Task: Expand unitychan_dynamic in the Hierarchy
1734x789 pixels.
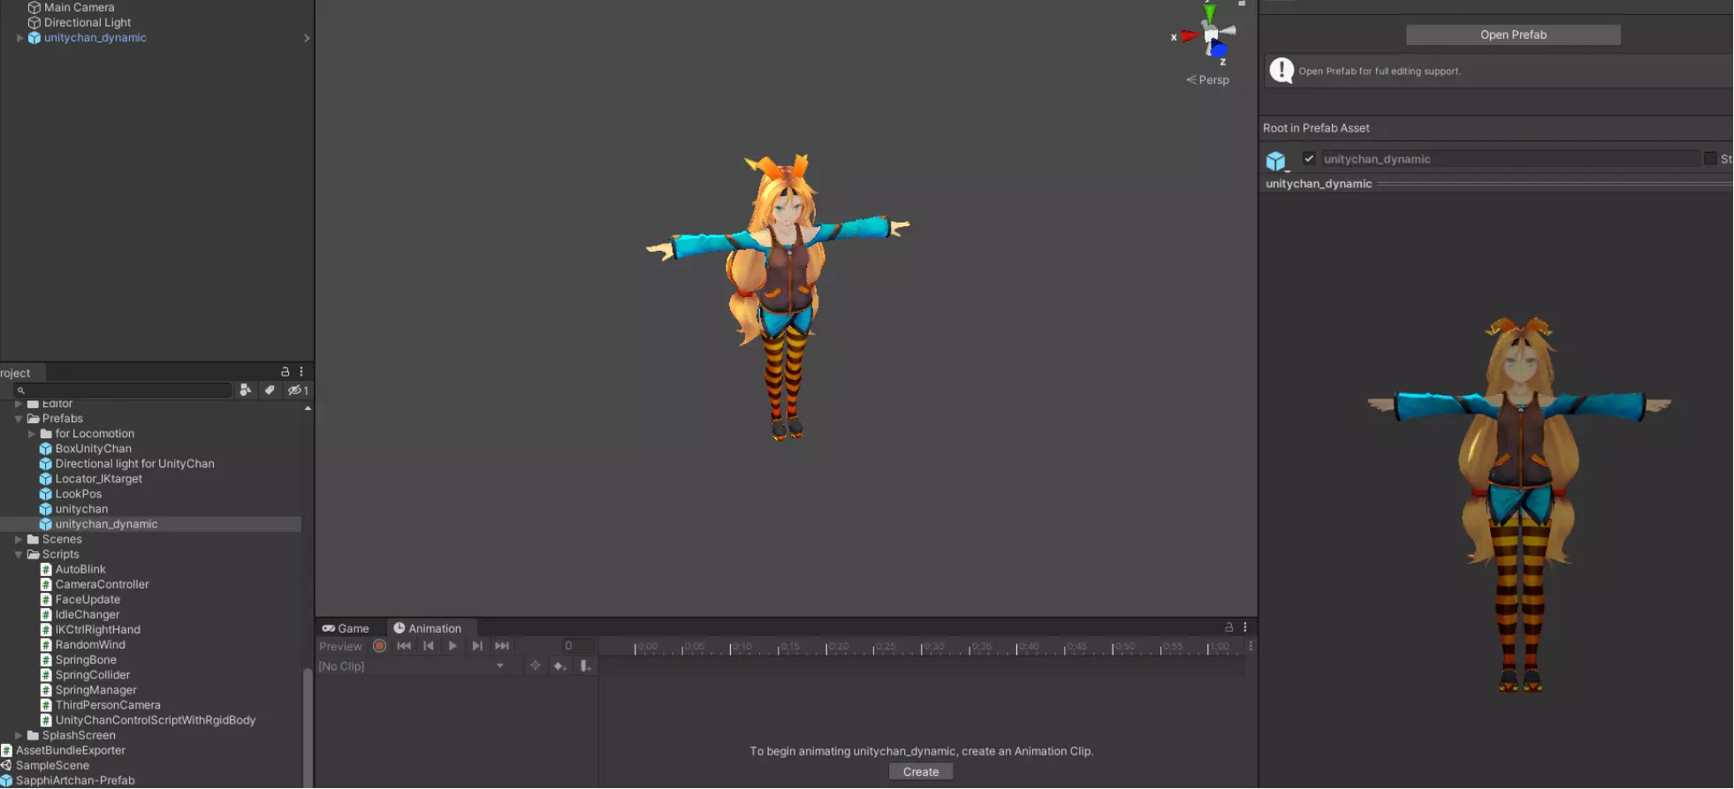Action: point(19,38)
